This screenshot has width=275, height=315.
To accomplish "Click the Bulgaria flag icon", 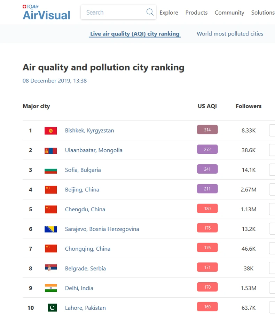I will (x=51, y=170).
